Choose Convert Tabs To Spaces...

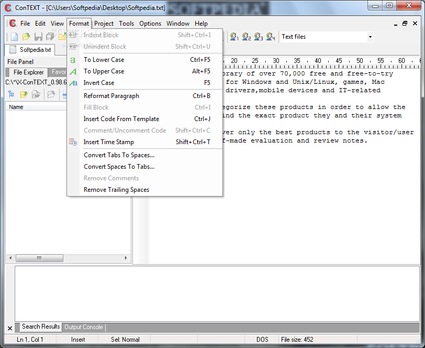145,155
